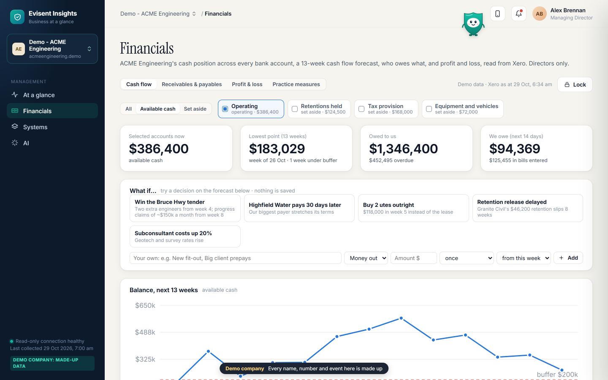The width and height of the screenshot is (608, 380).
Task: Click the Systems layers icon
Action: click(x=15, y=127)
